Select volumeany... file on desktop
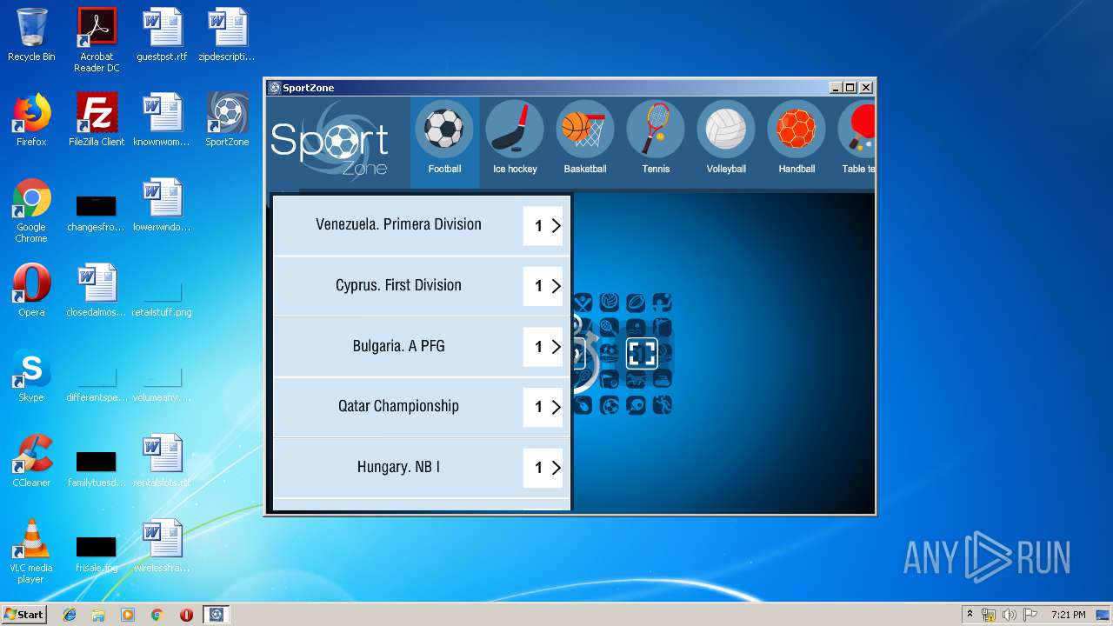Viewport: 1113px width, 626px height. [162, 384]
